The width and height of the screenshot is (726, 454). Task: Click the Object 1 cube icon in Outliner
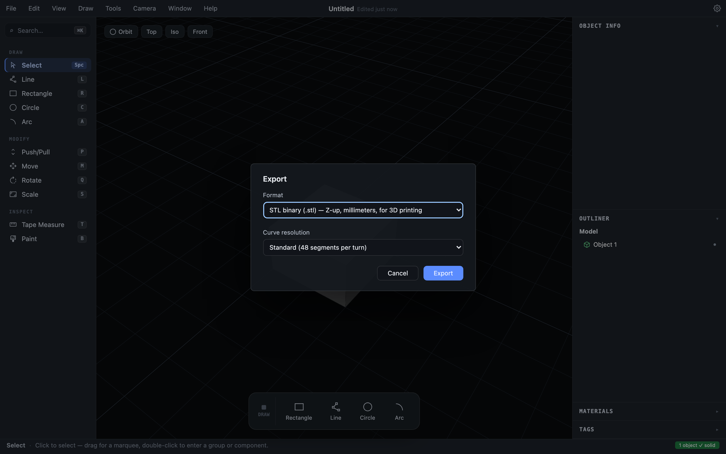pyautogui.click(x=587, y=245)
